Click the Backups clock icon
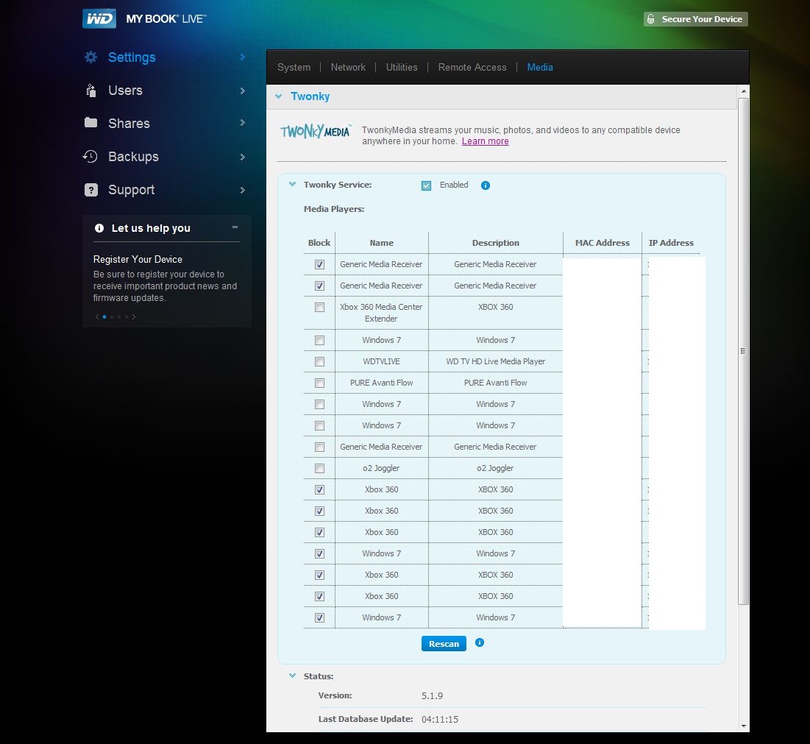The image size is (810, 744). 90,157
